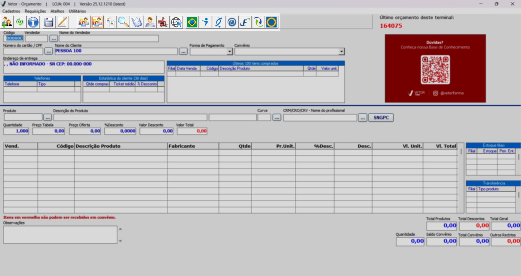Click the green refresh arrows icon
Screen dimensions: 521x276
[20, 22]
